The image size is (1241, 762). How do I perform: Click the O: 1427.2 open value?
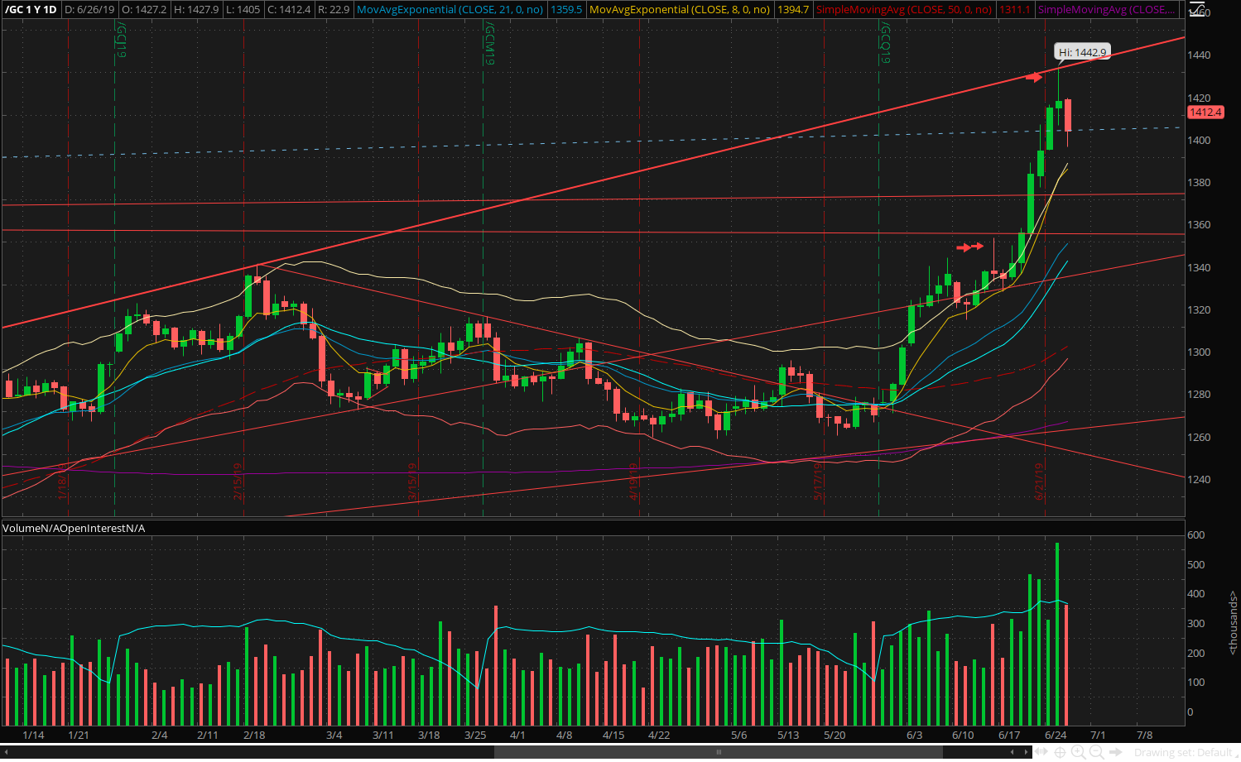click(x=144, y=10)
